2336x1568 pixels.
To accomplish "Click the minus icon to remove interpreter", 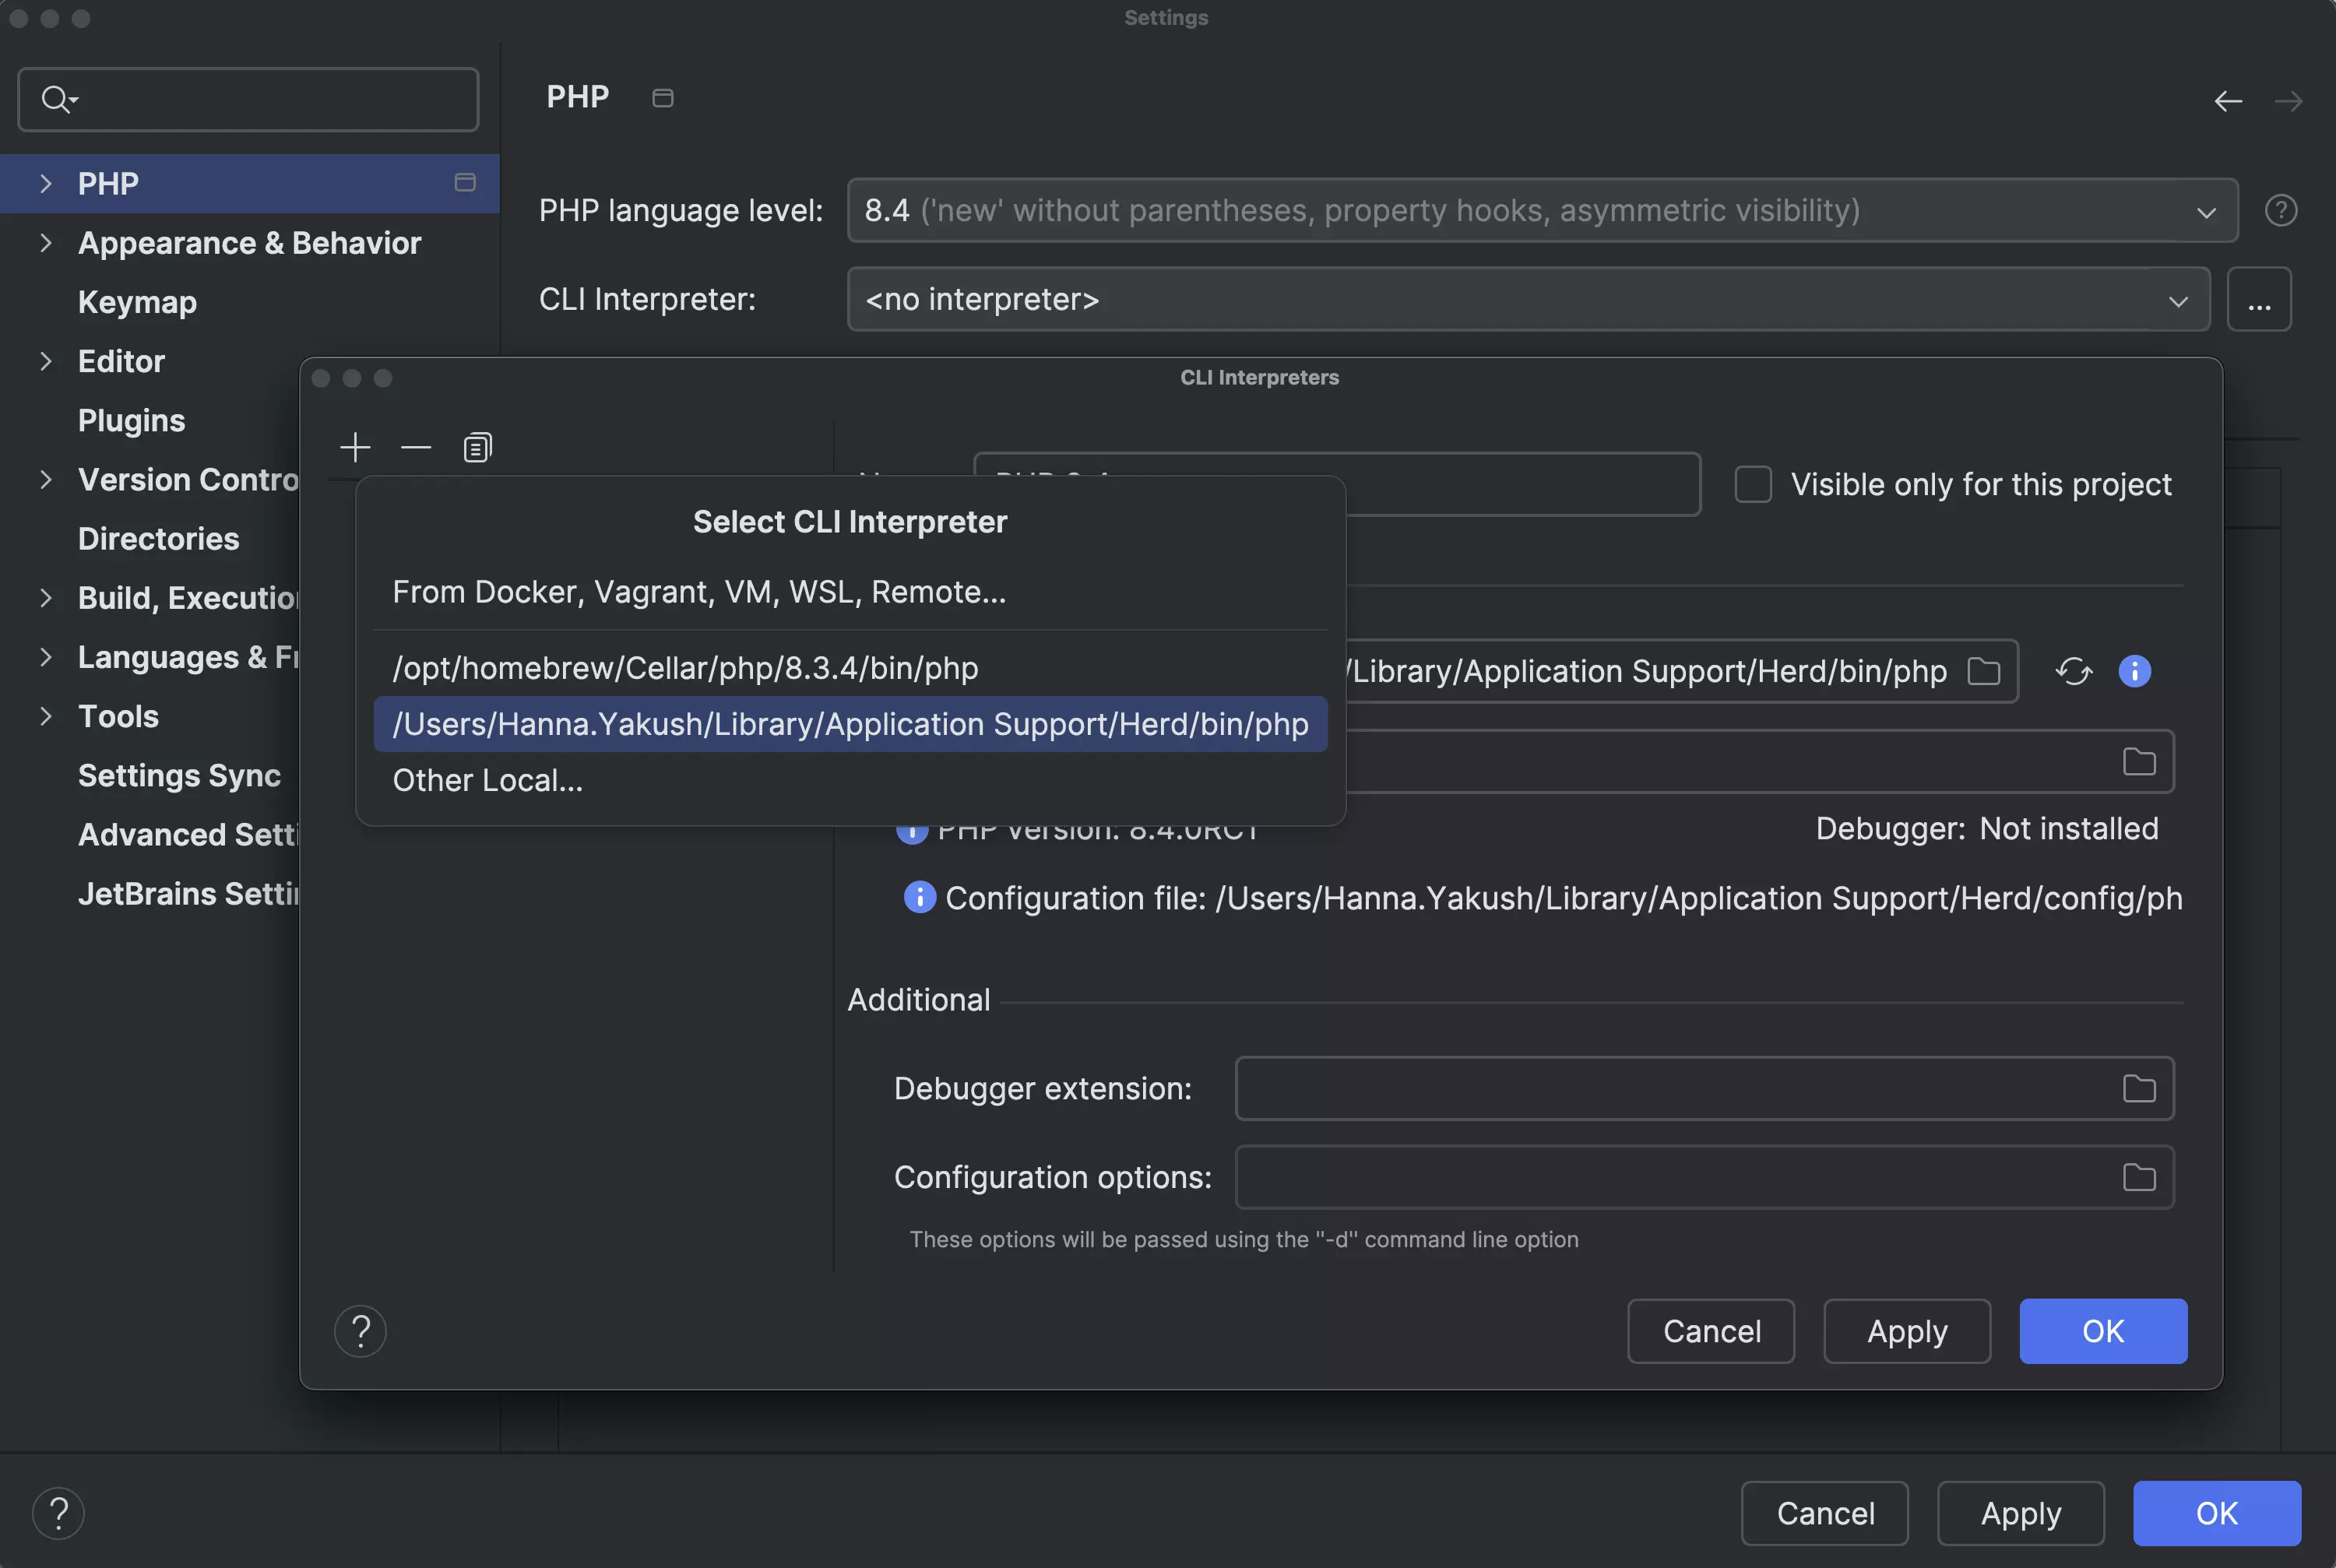I will click(x=416, y=447).
